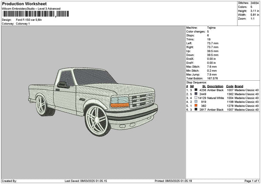The height and width of the screenshot is (184, 261).
Task: Click the black swatch in stop 6
Action: pos(196,110)
